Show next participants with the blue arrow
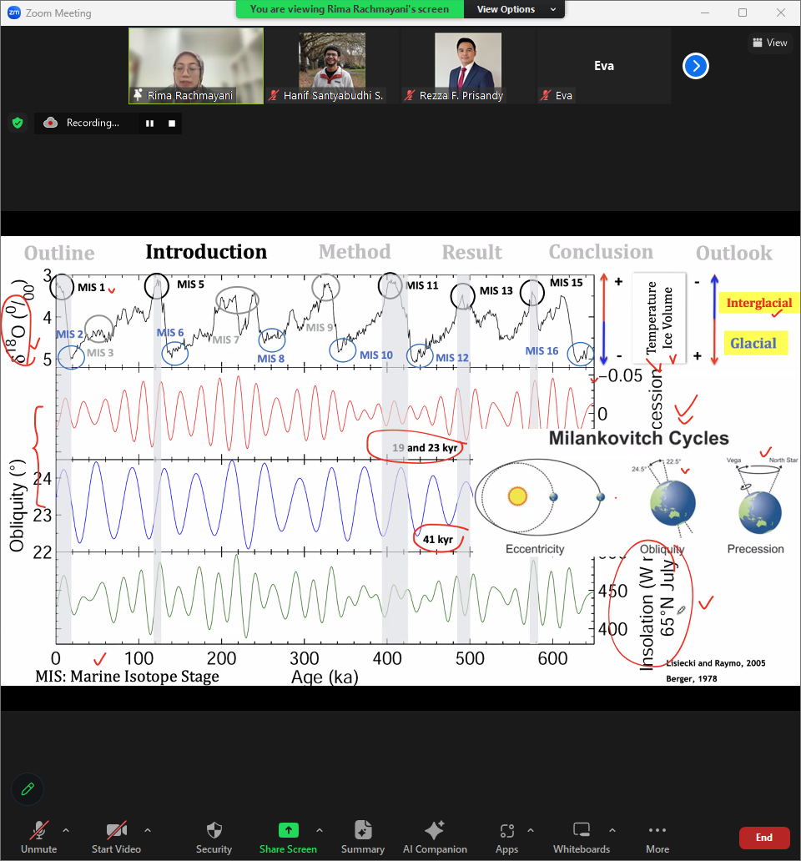The height and width of the screenshot is (861, 801). coord(695,66)
